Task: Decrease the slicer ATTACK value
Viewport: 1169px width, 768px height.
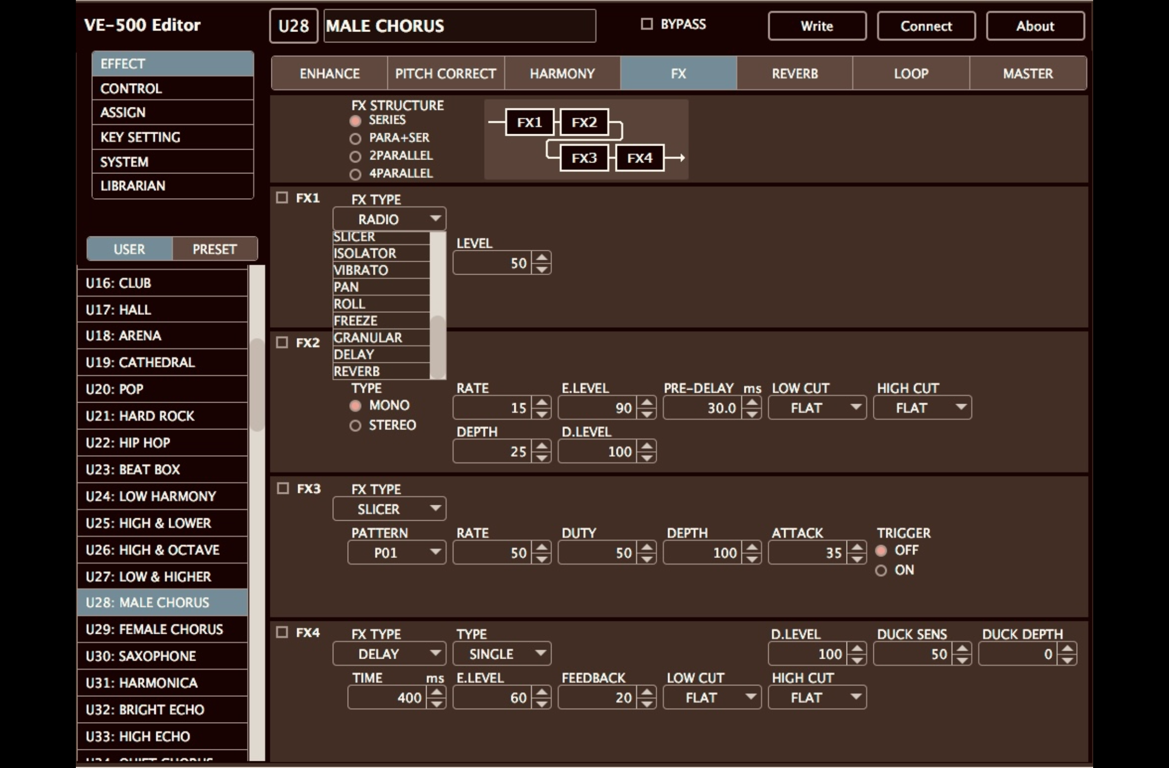Action: [857, 559]
